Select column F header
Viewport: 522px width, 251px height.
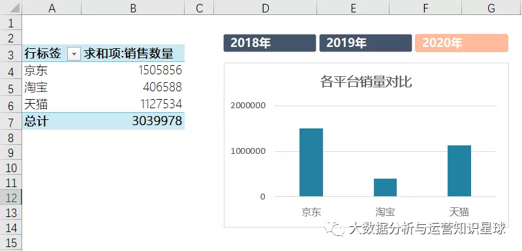click(425, 8)
